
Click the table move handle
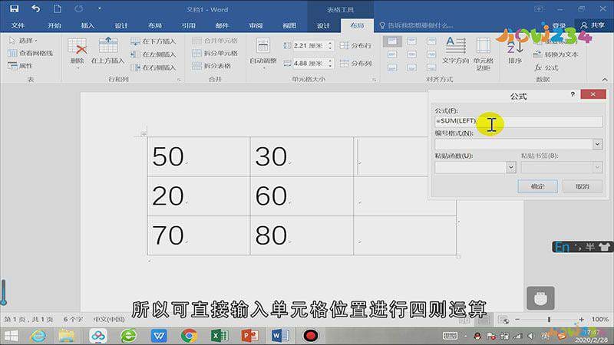point(144,133)
